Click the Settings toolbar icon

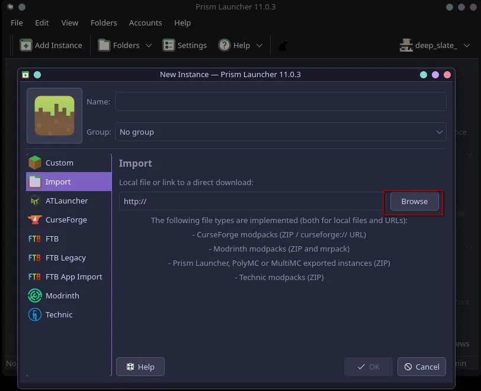[168, 45]
